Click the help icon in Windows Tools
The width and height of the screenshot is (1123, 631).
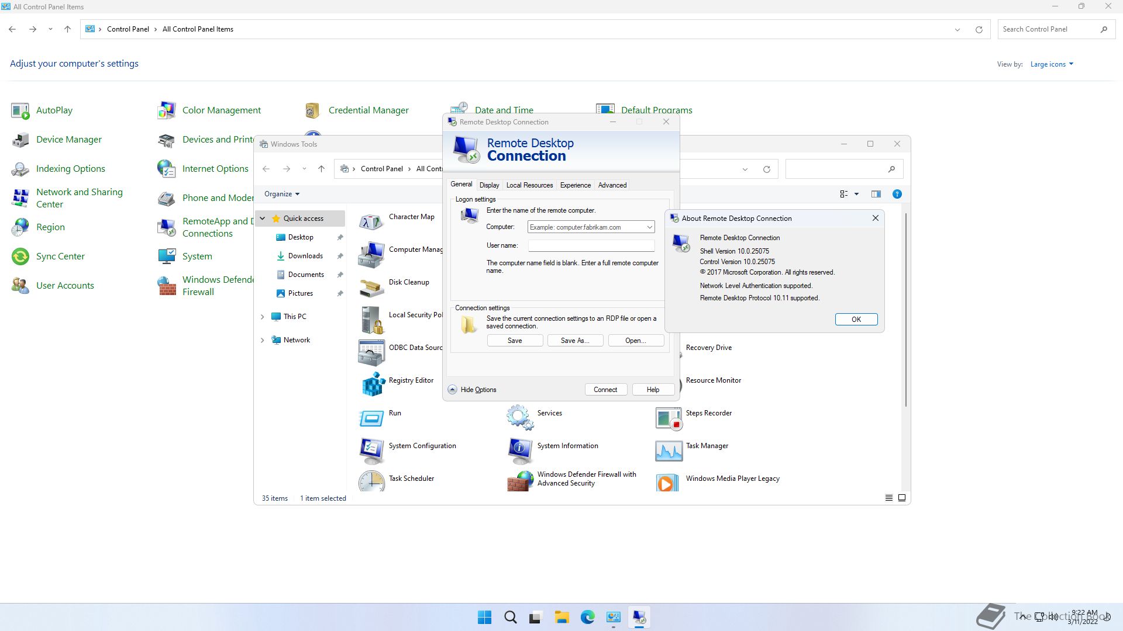pos(897,194)
